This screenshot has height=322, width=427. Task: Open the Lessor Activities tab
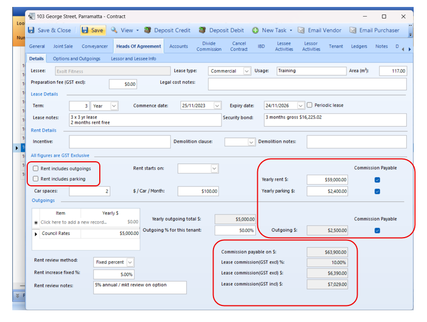311,46
